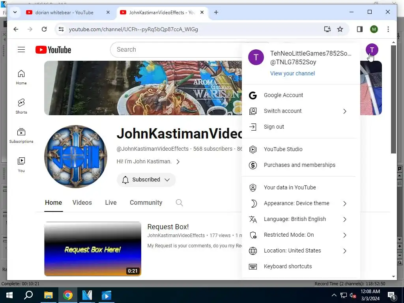Open Purchases and memberships
This screenshot has width=404, height=303.
pos(299,165)
